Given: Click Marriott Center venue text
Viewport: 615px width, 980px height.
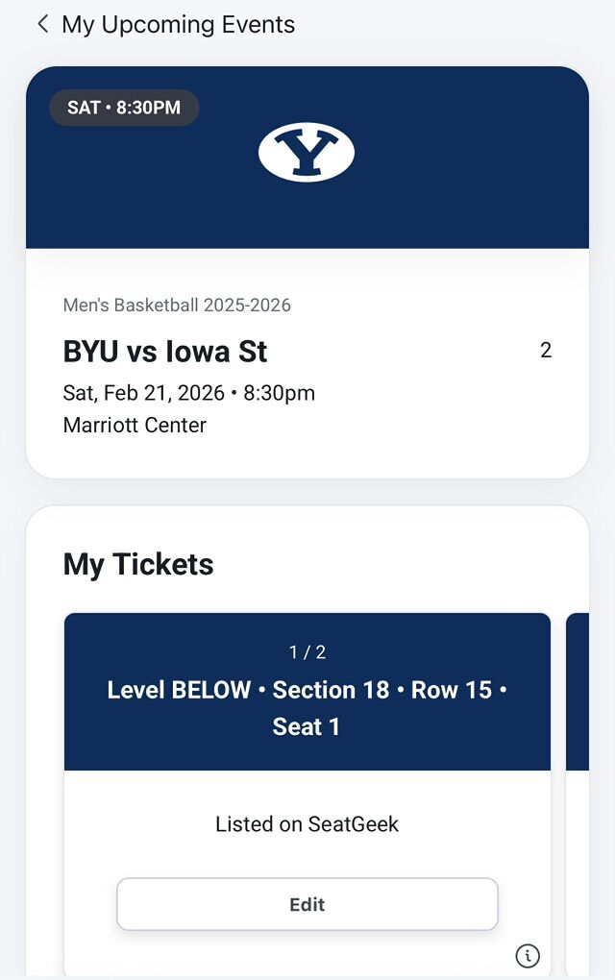Looking at the screenshot, I should [135, 425].
